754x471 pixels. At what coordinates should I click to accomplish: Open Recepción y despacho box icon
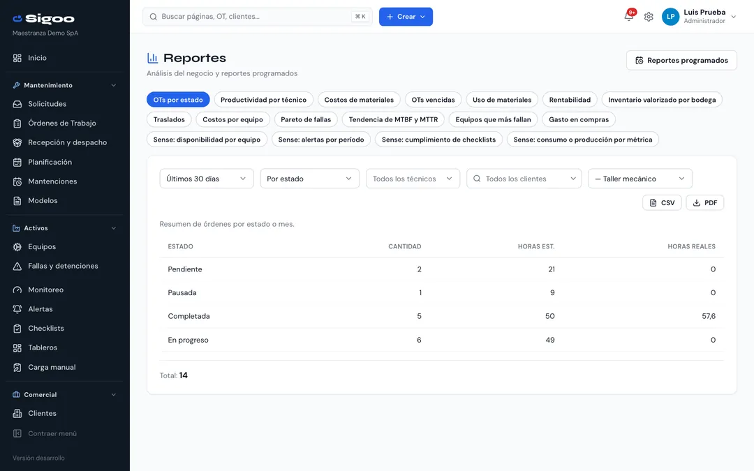[x=17, y=143]
